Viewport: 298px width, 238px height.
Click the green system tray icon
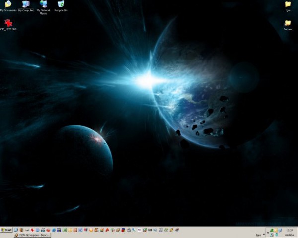[x=272, y=230]
